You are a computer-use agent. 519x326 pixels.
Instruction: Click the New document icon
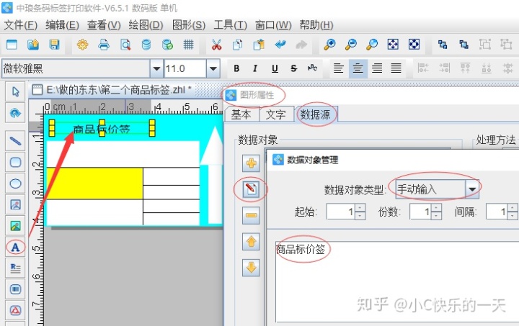point(12,45)
